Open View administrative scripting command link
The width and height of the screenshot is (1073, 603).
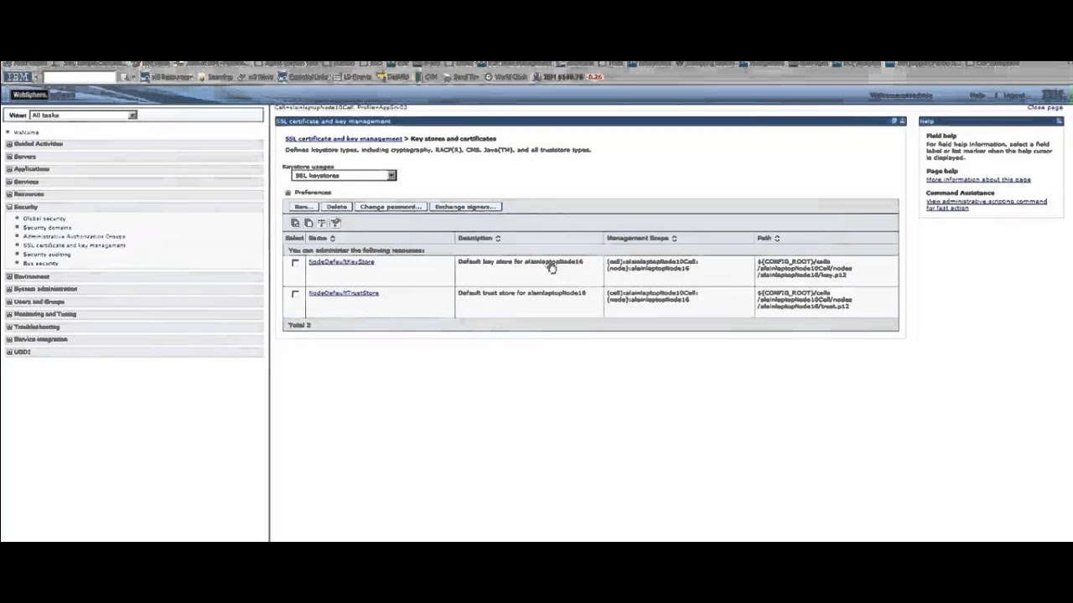tap(987, 204)
